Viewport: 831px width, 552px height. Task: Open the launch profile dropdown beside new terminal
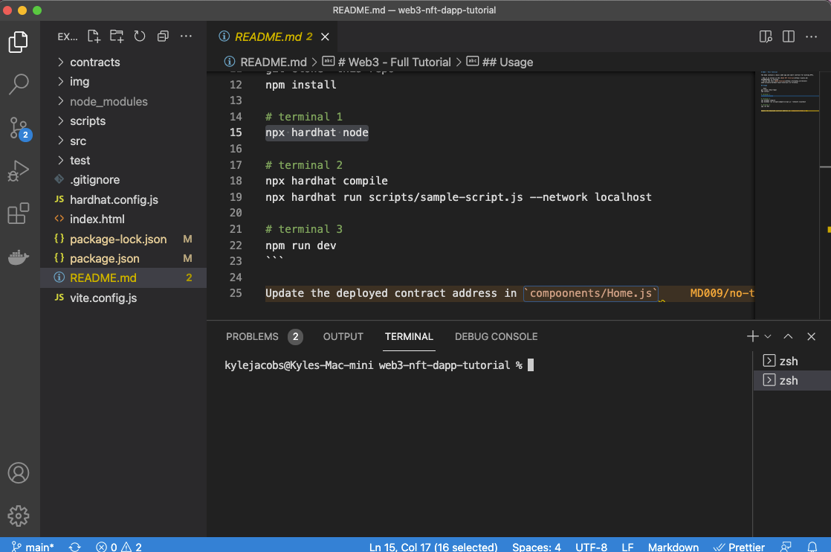768,337
